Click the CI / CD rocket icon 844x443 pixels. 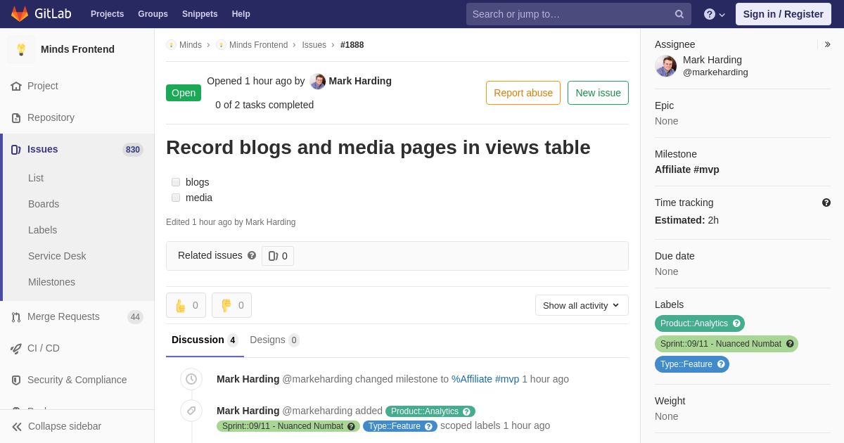coord(16,348)
